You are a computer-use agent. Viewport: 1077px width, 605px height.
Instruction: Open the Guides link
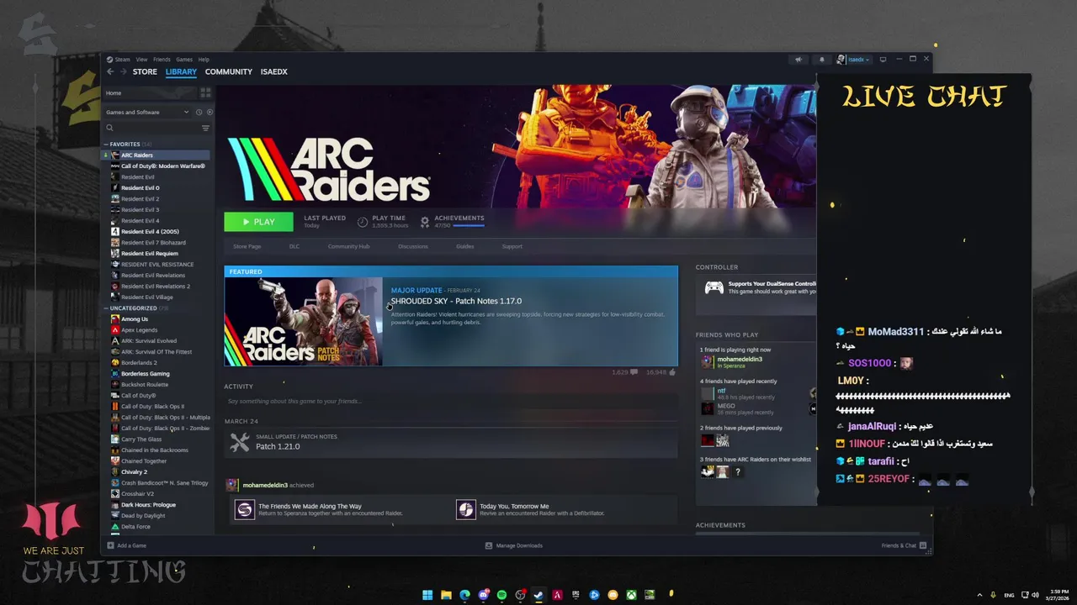point(465,246)
